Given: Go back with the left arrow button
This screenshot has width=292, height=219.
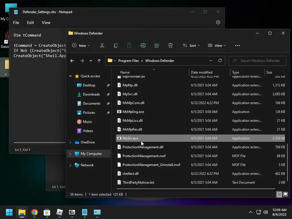Looking at the screenshot, I should point(72,61).
